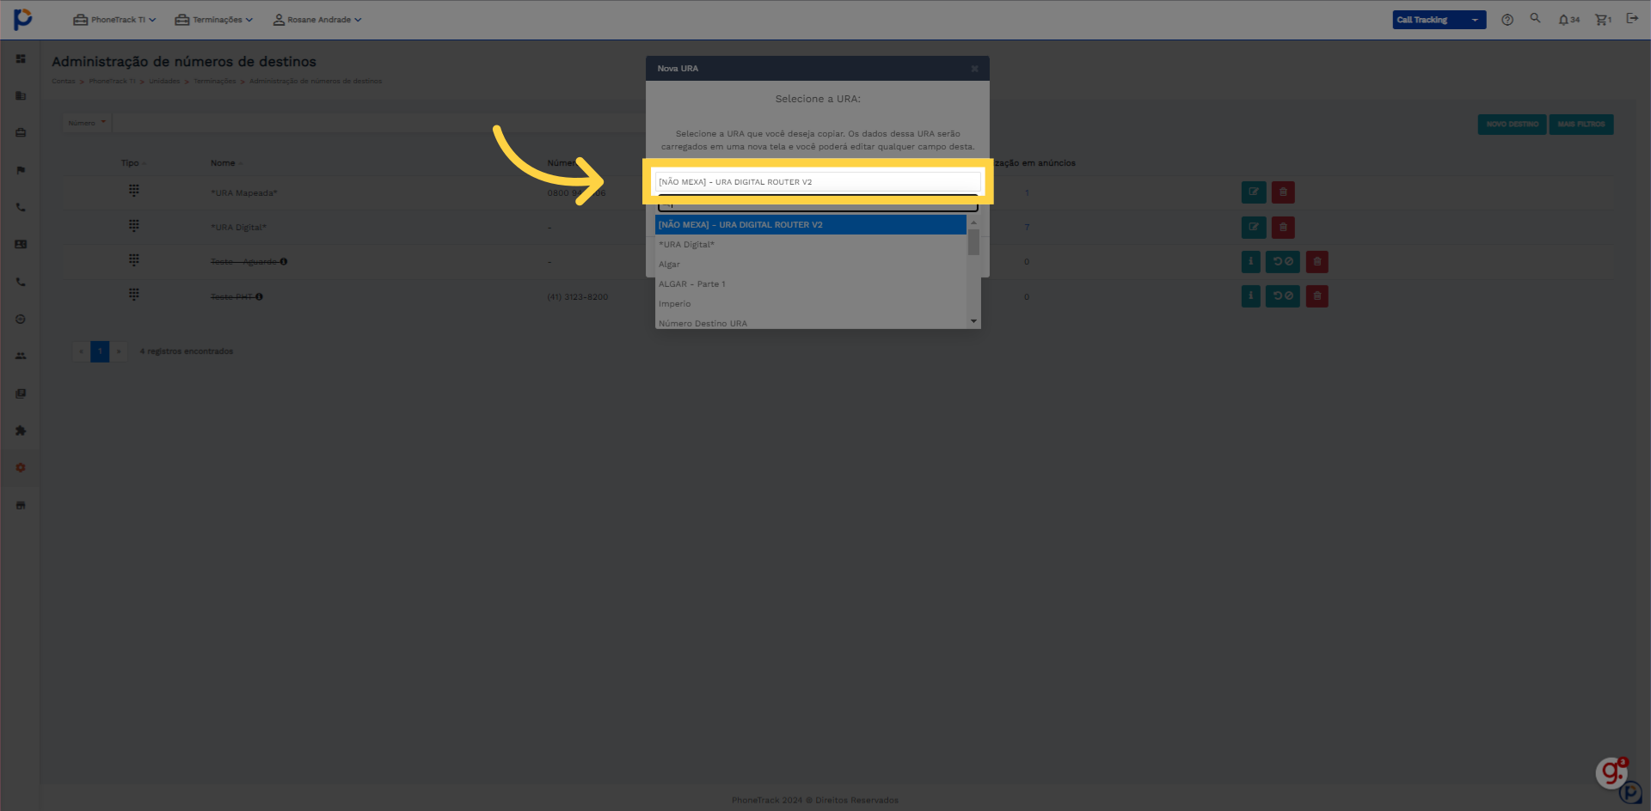Click the Teste - Aguarde info circle icon
Viewport: 1651px width, 811px height.
tap(284, 262)
